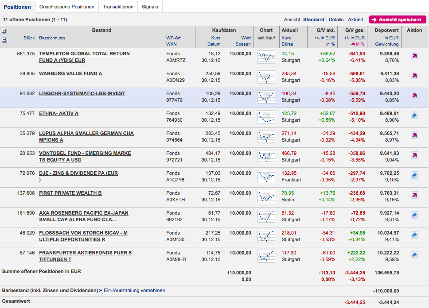Viewport: 429px width, 308px height.
Task: Click the action icon in the Warburg Value row
Action: click(x=414, y=76)
